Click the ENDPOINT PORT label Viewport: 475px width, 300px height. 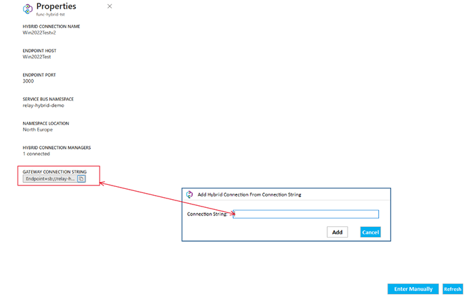39,74
